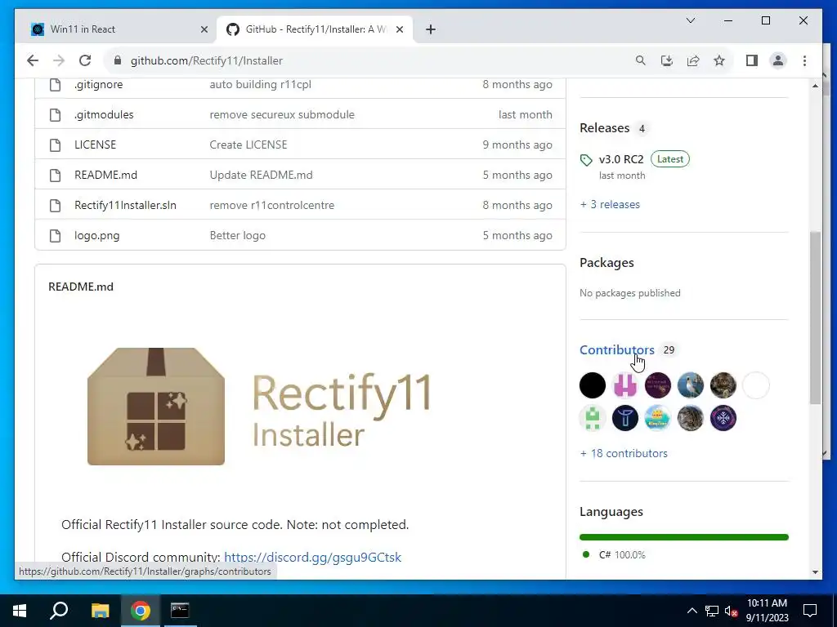Click the green robot contributor avatar
This screenshot has height=627, width=837.
tap(593, 418)
